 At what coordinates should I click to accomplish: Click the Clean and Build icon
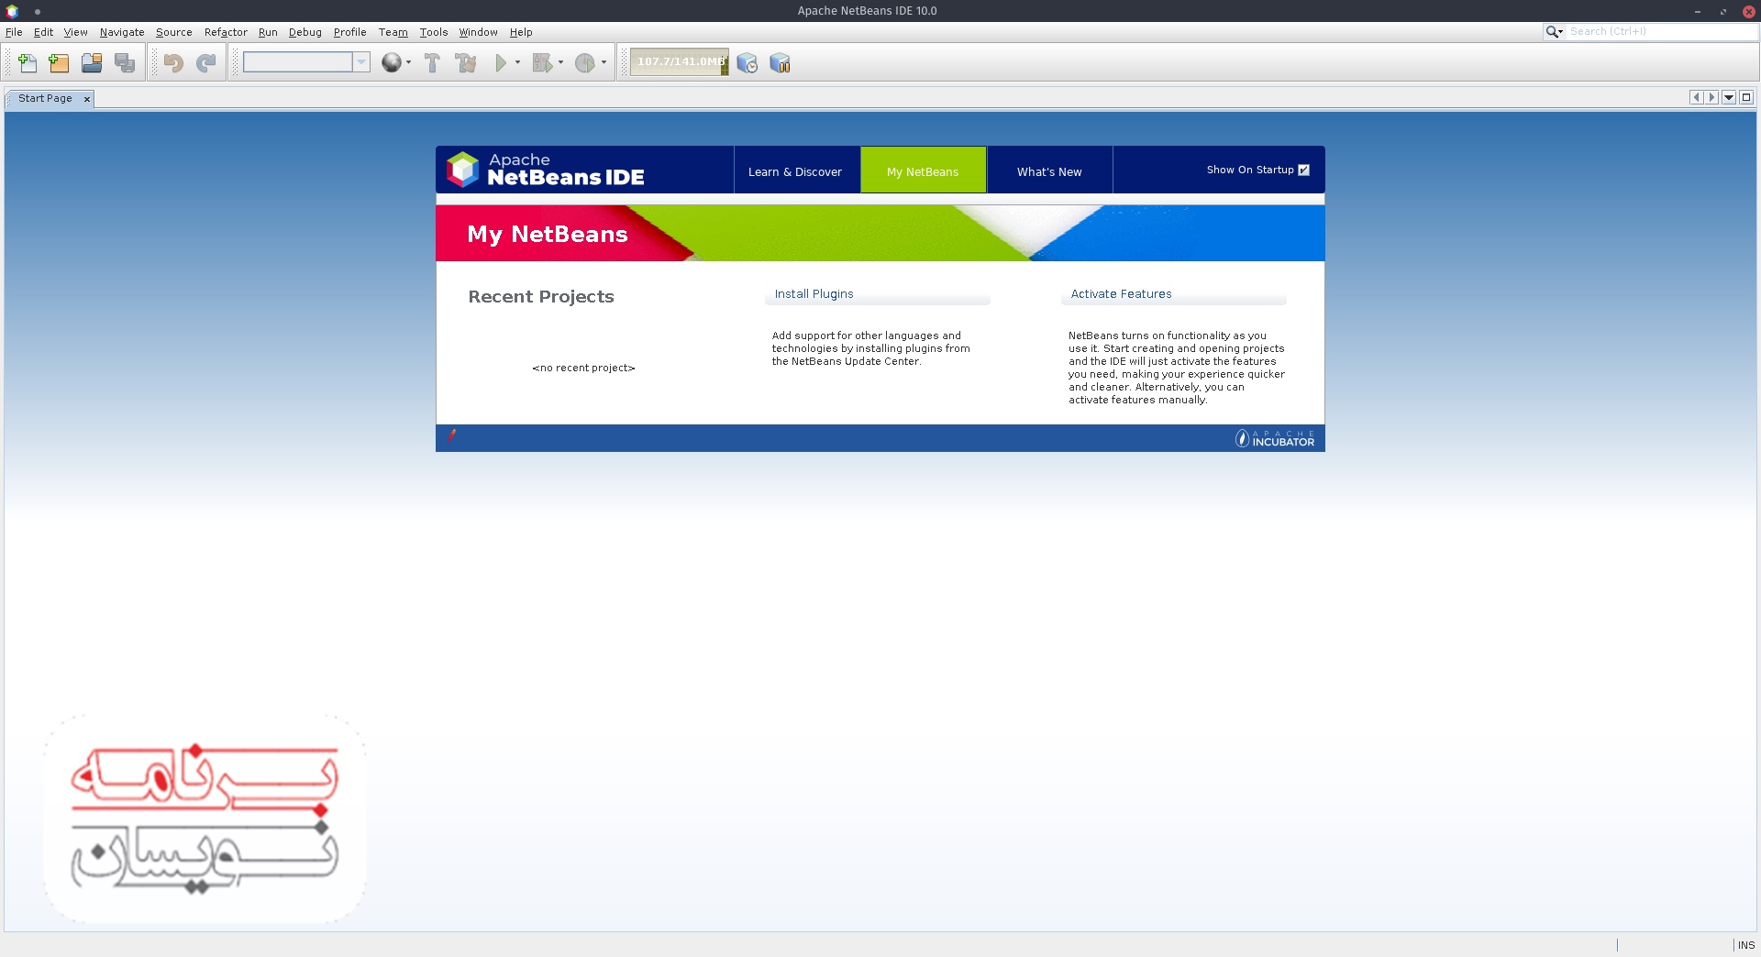click(466, 62)
